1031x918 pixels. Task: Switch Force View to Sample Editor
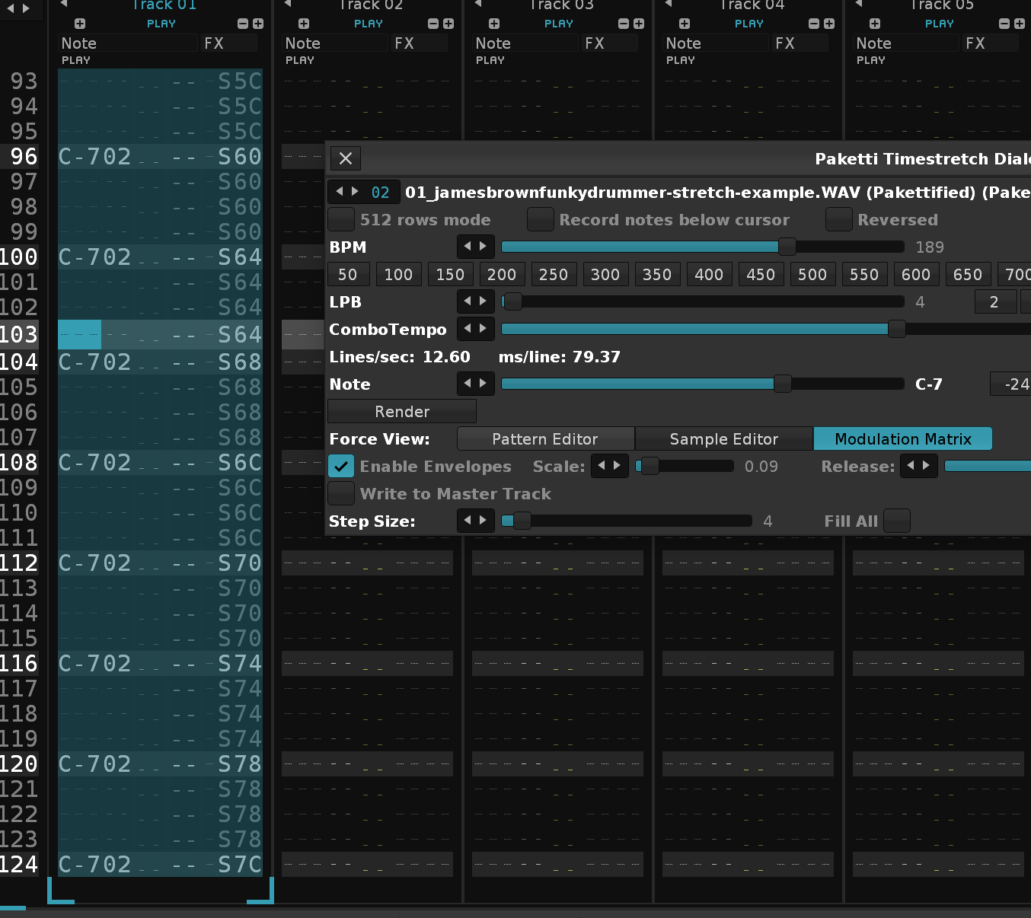pyautogui.click(x=723, y=439)
